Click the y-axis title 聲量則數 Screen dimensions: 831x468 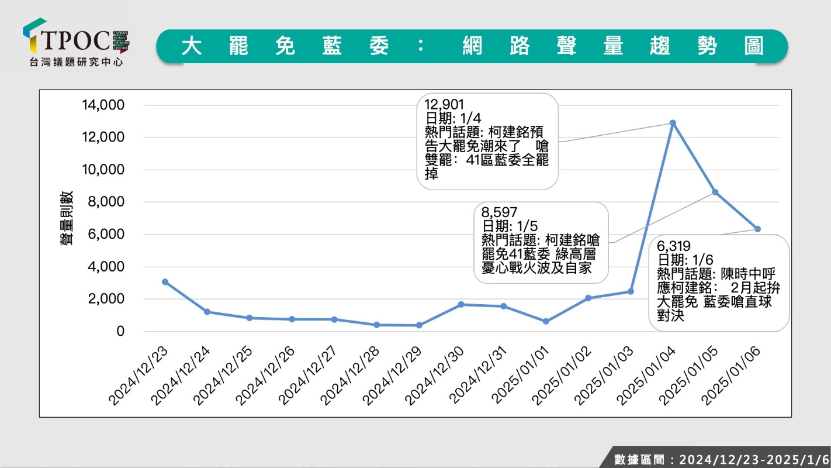click(x=67, y=218)
